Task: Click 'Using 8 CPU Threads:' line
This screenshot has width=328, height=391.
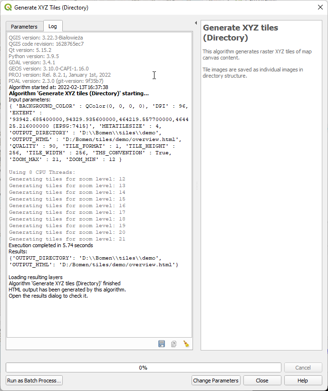Action: [x=42, y=172]
